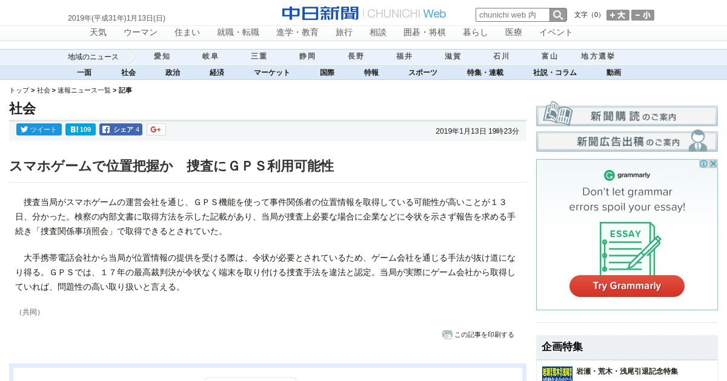Click 社会 breadcrumb link
Screen dimensions: 727x381
[44, 90]
